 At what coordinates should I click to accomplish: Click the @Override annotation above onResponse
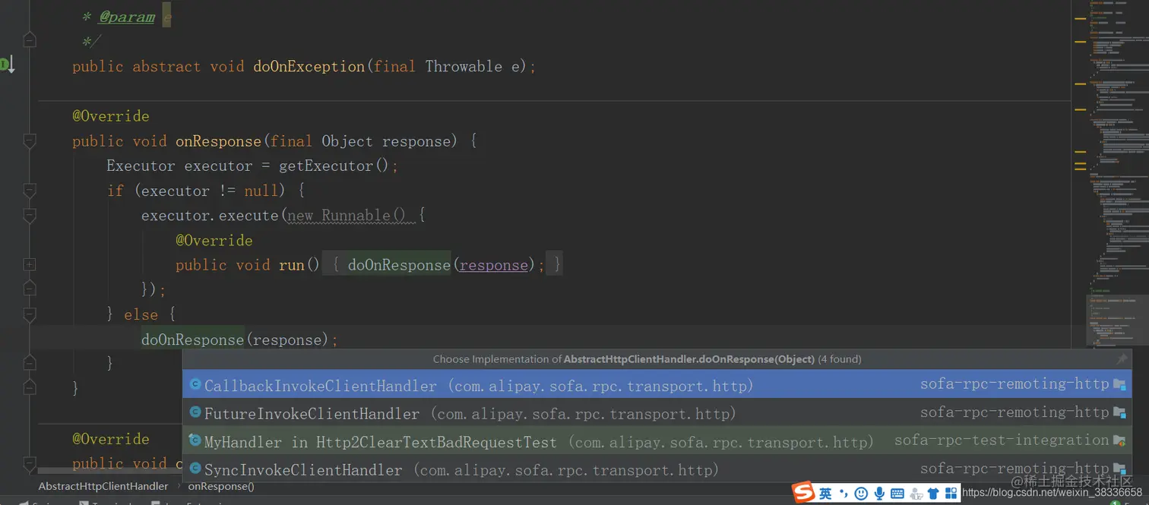[x=111, y=116]
